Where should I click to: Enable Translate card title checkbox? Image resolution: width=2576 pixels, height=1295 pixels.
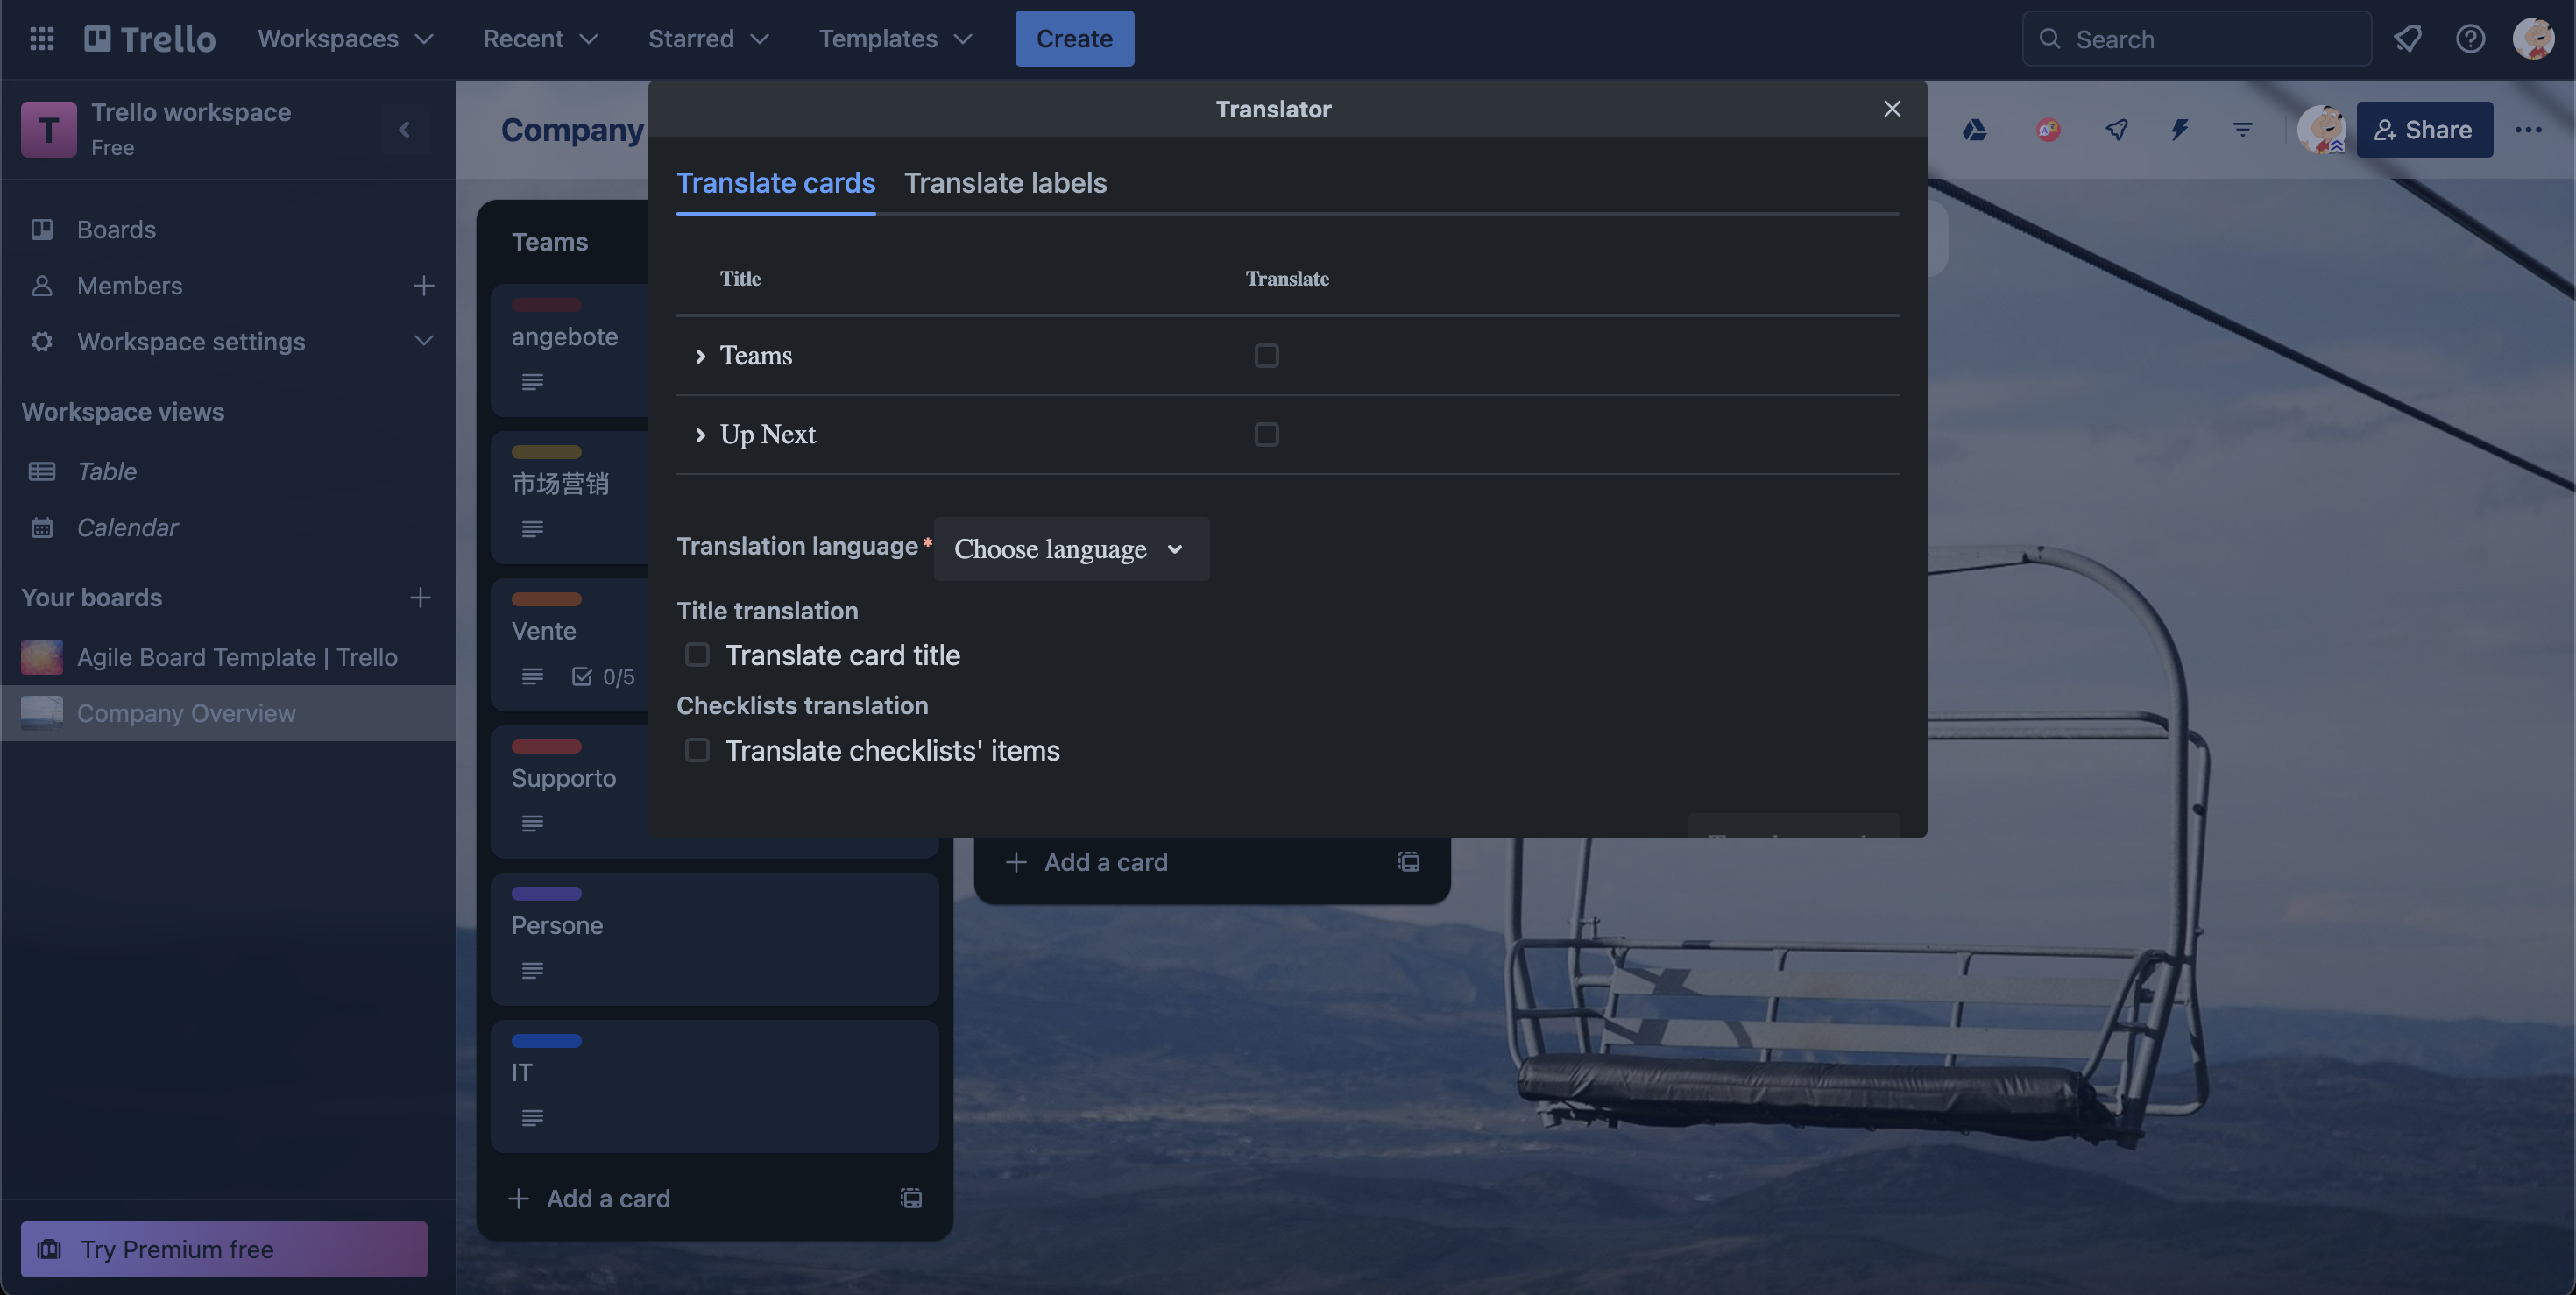tap(697, 655)
